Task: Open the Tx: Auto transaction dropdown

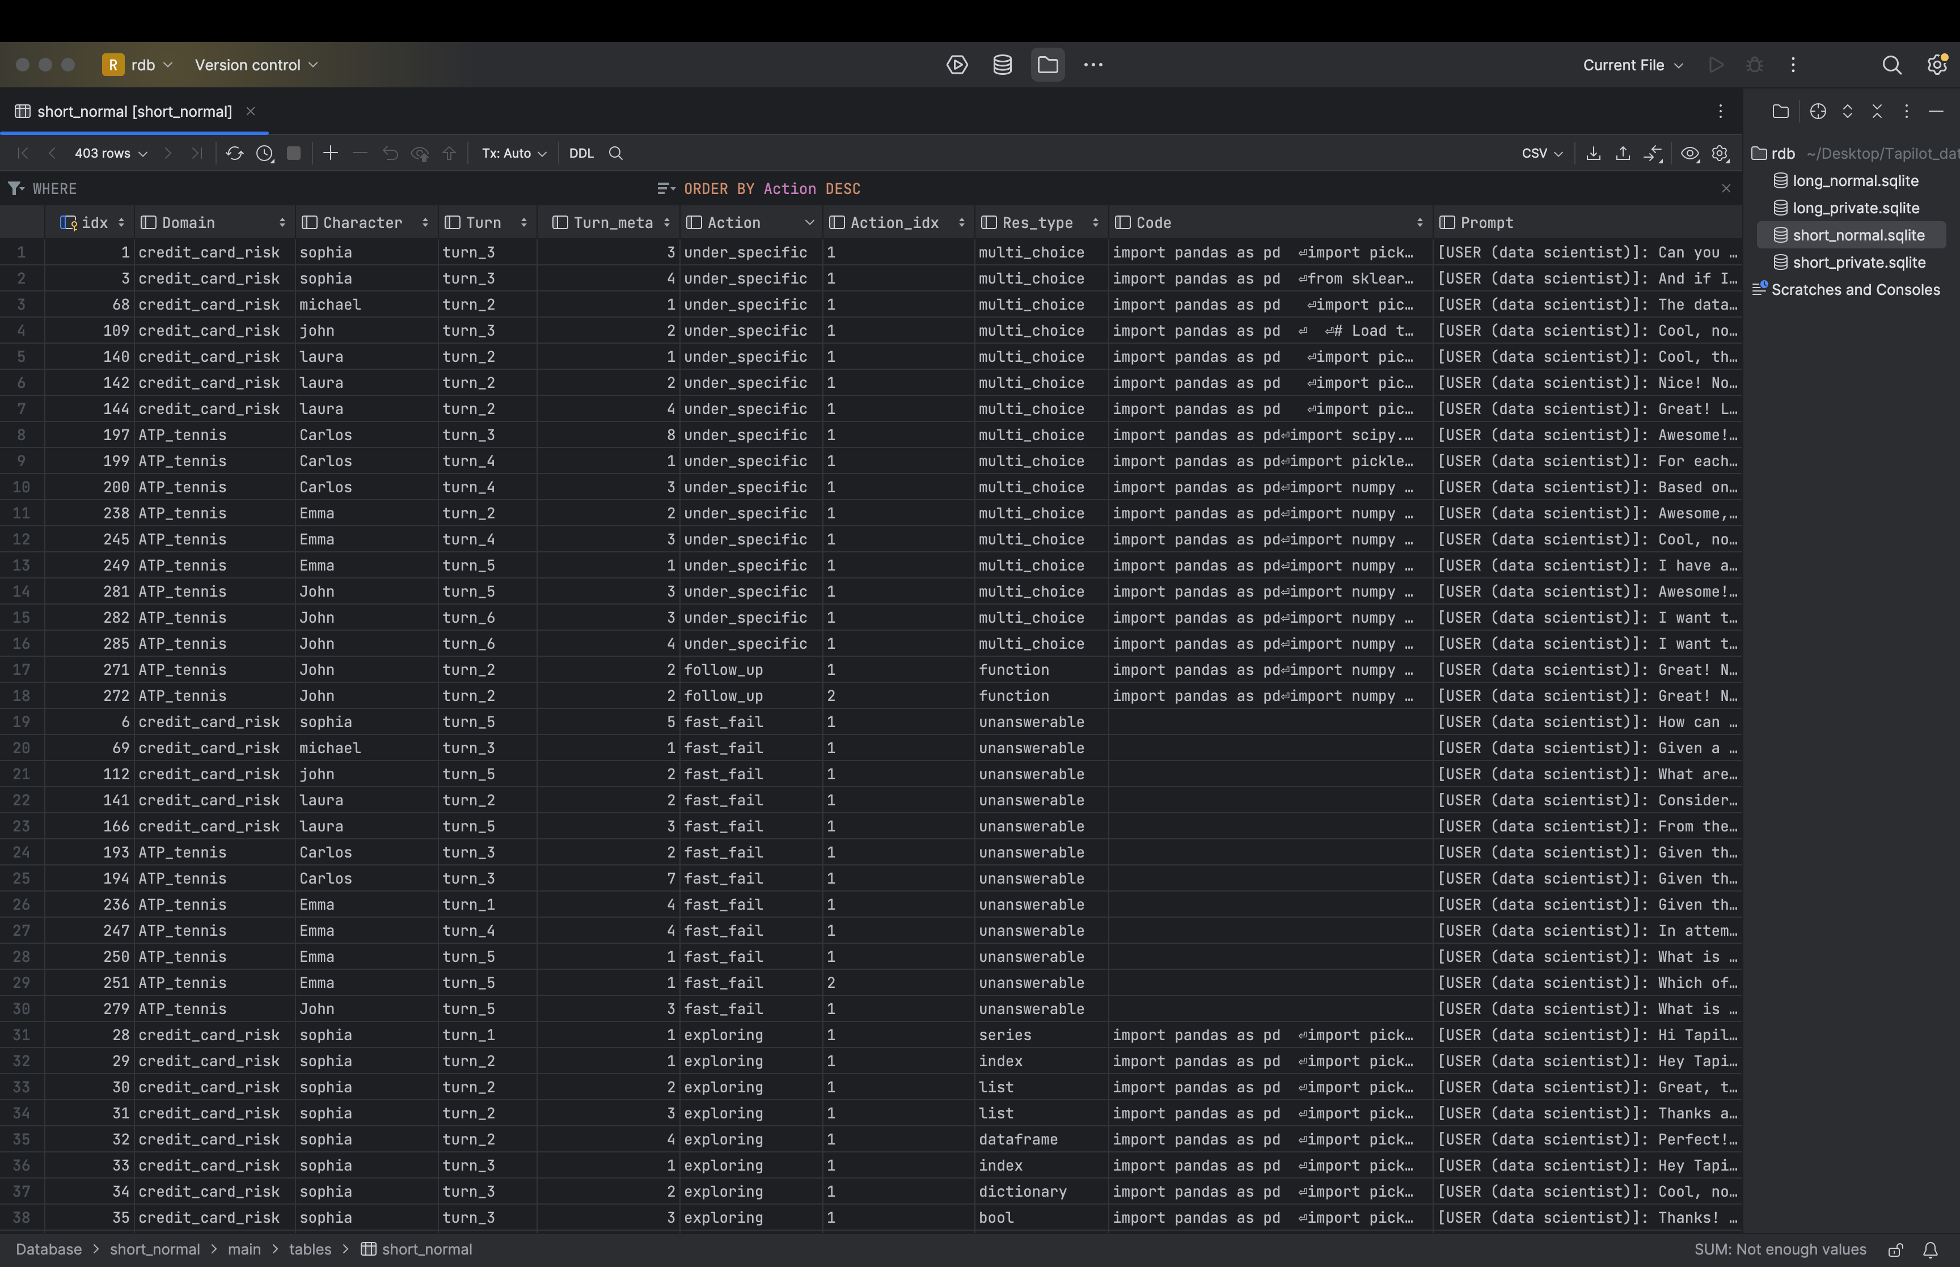Action: (x=513, y=153)
